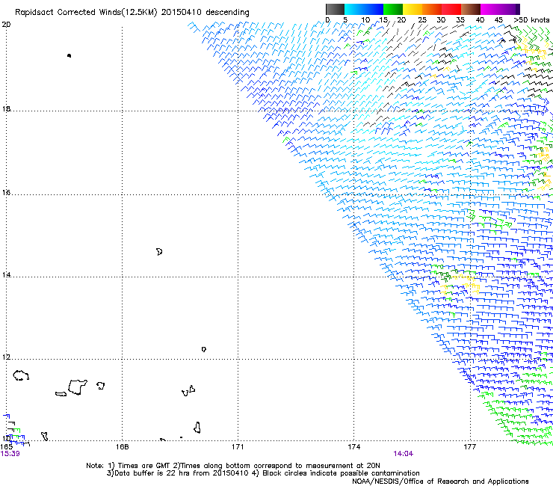The height and width of the screenshot is (486, 553).
Task: Click the latitude label '18' on left axis
Action: [x=6, y=109]
